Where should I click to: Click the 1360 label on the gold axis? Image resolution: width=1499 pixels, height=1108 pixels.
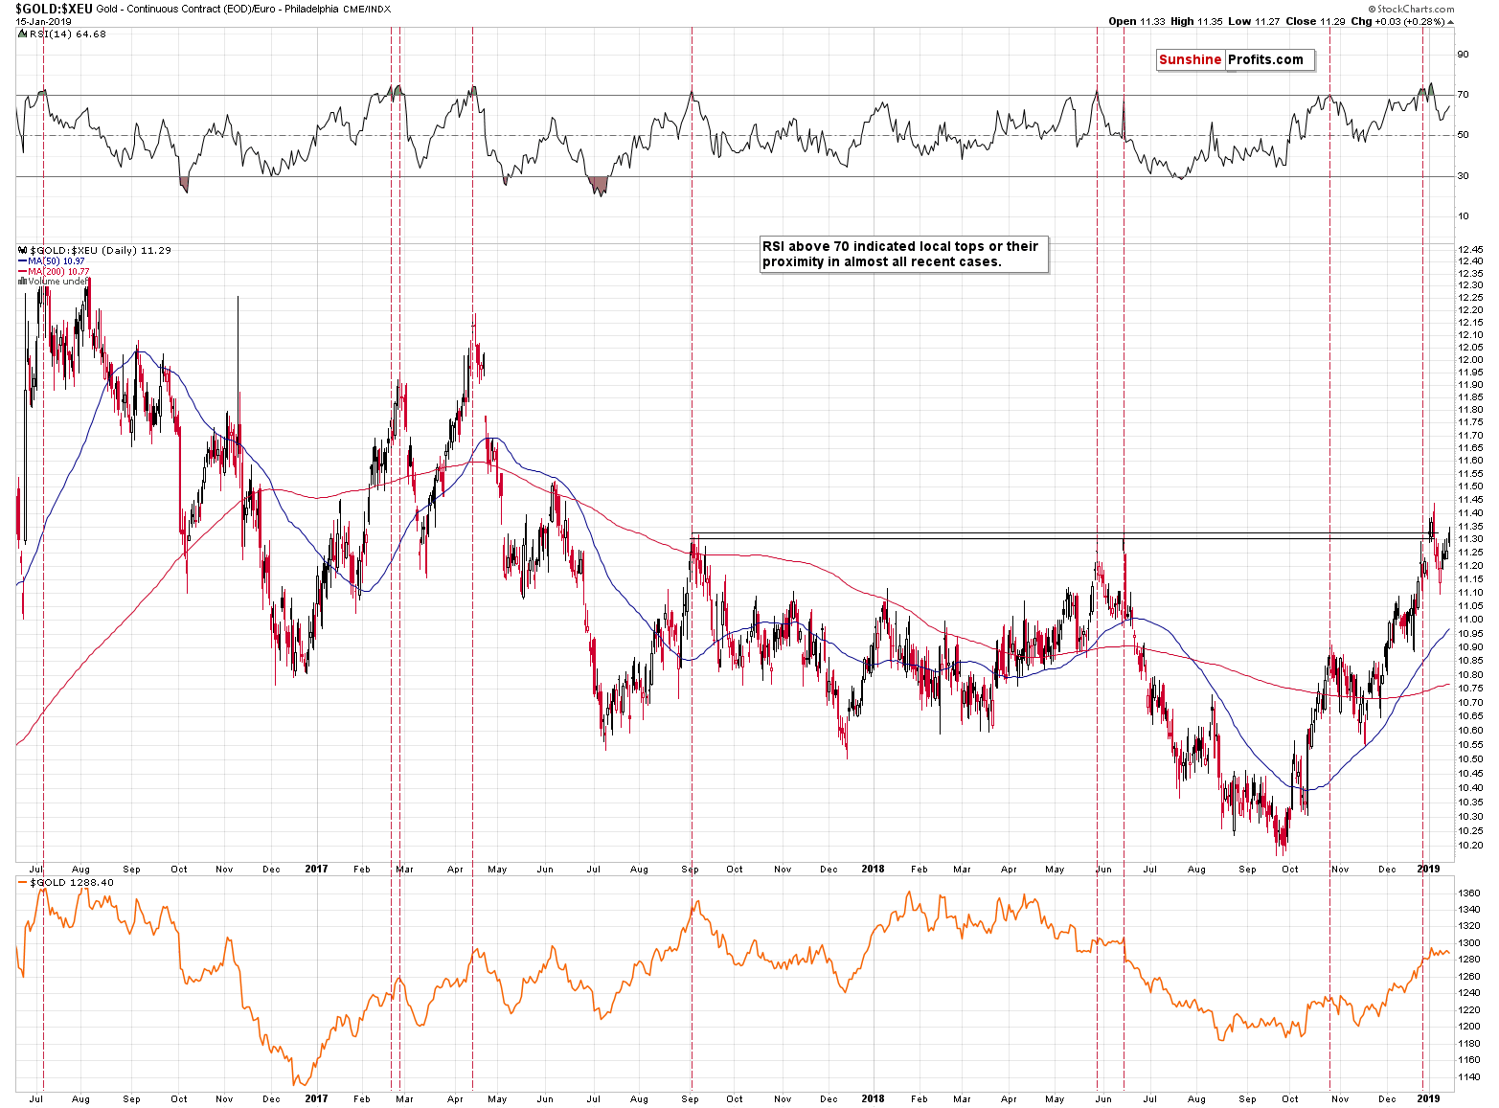coord(1469,893)
